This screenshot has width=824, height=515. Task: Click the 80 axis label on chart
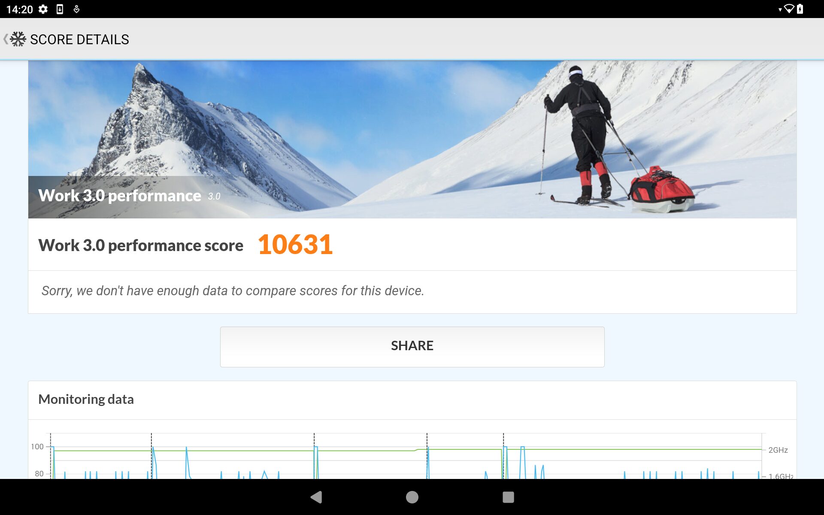[x=39, y=474]
